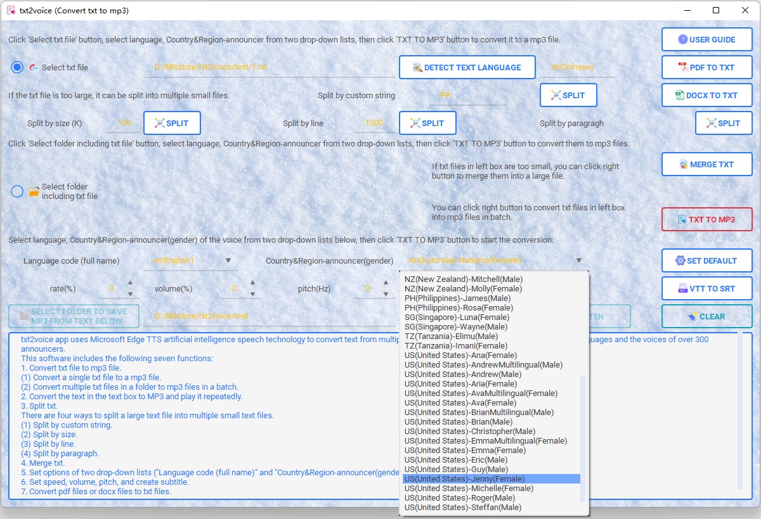This screenshot has height=519, width=761.
Task: Choose US(United States)-Michelle(Female) voice
Action: point(491,489)
